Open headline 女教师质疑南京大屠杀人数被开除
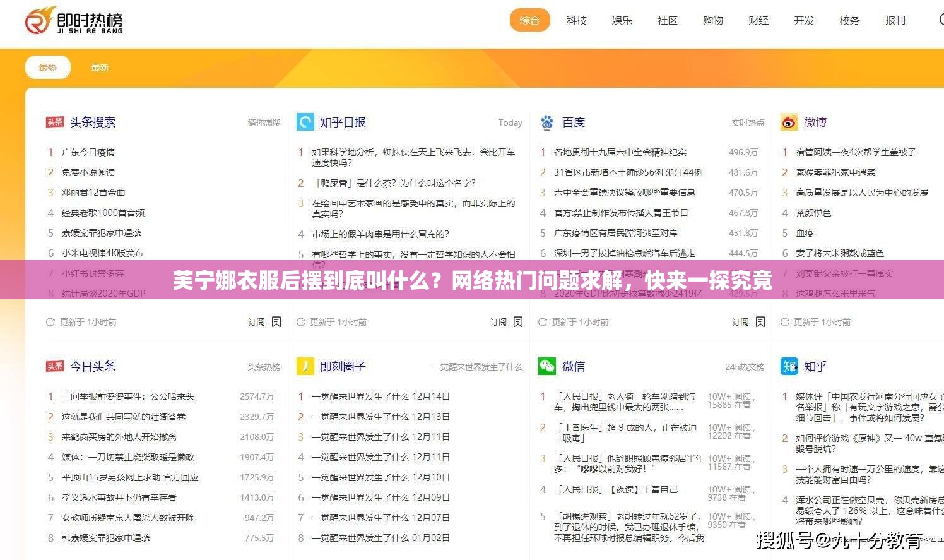944x560 pixels. [128, 518]
